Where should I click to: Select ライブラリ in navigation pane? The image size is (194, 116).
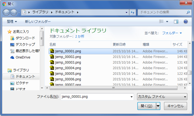(x=18, y=70)
